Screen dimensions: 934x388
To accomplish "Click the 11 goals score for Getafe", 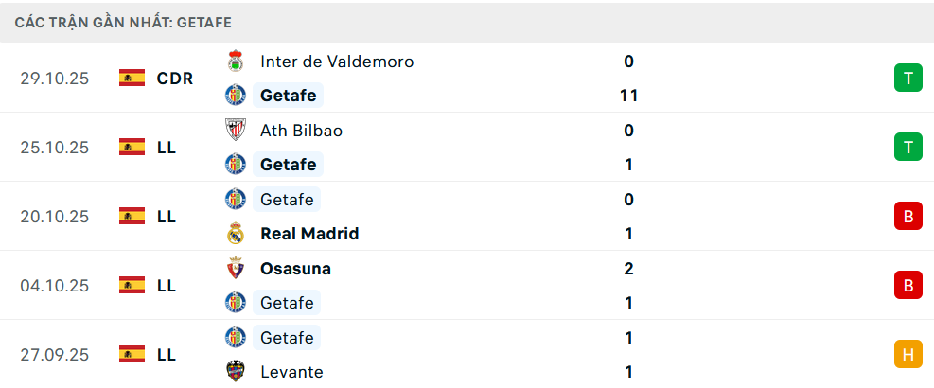I will (x=628, y=96).
